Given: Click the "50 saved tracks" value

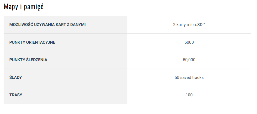Looking at the screenshot, I should coord(189,77).
